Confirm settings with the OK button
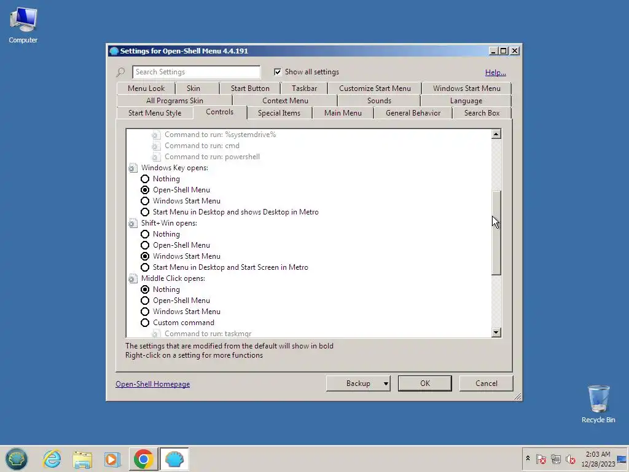Screen dimensions: 629x472 [425, 383]
